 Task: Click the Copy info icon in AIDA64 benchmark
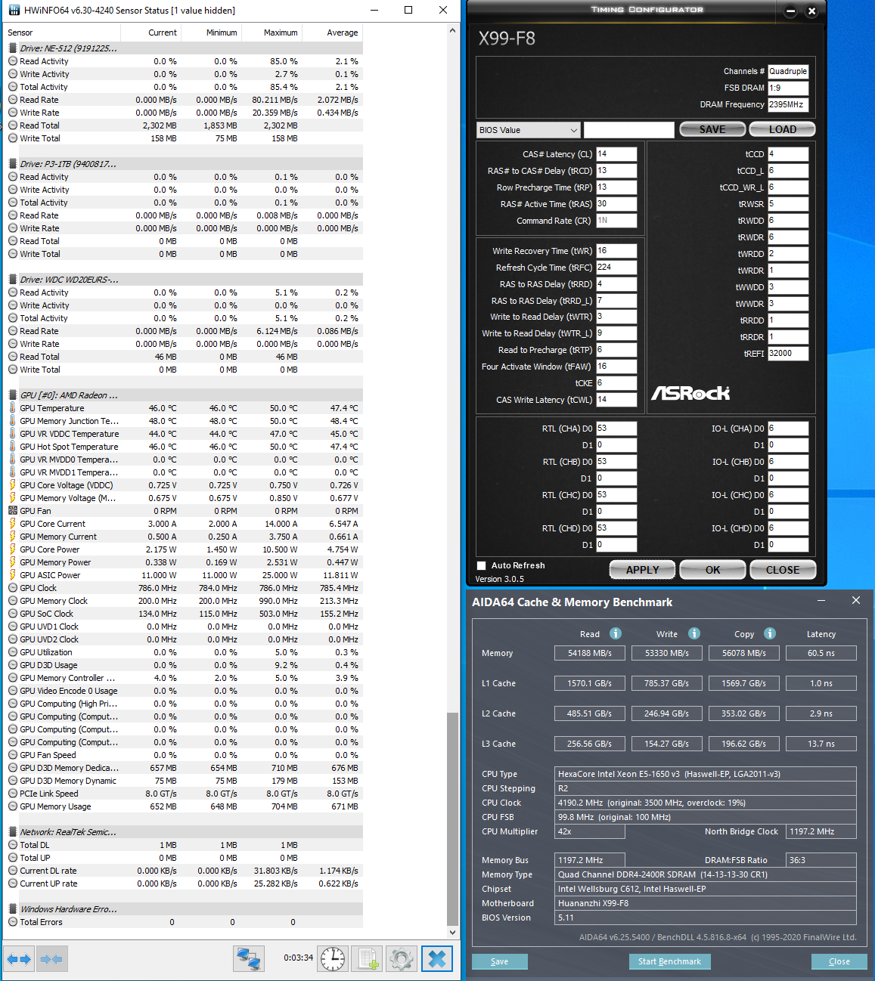coord(770,633)
